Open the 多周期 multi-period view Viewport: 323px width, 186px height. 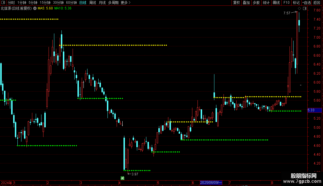(113, 3)
